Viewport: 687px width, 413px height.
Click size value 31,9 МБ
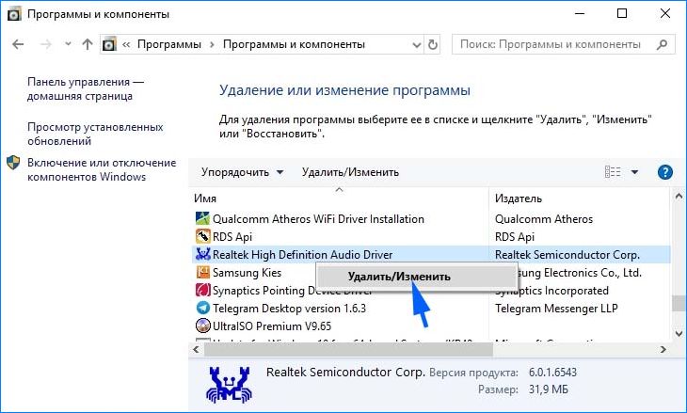pos(548,389)
